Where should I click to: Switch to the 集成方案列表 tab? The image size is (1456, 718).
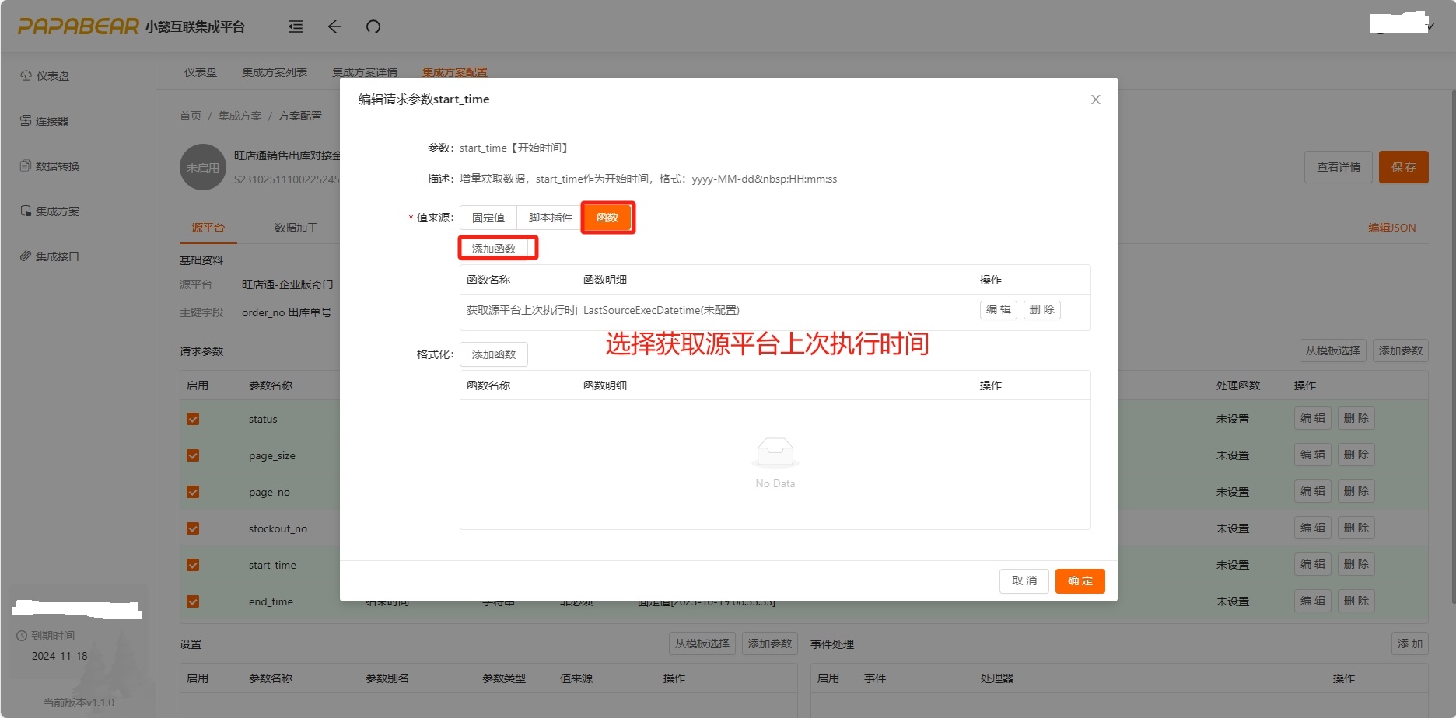(x=275, y=72)
